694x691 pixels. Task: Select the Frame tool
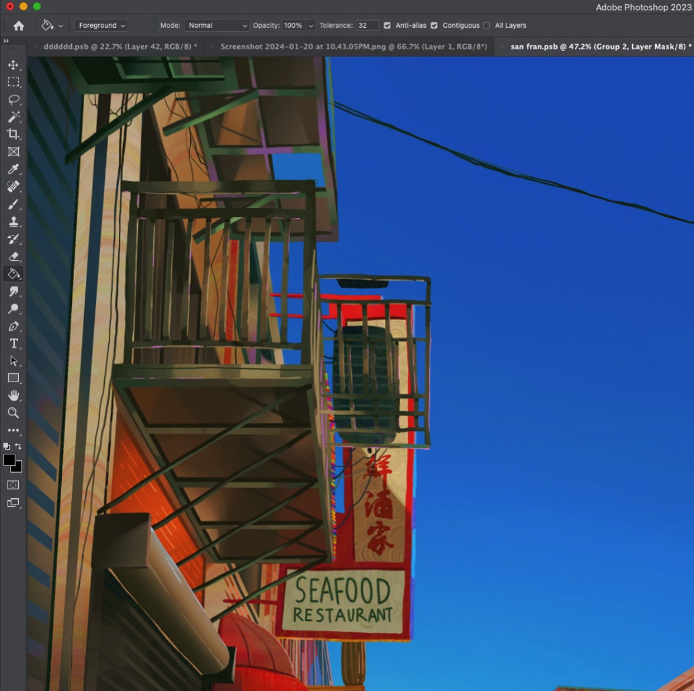coord(14,152)
